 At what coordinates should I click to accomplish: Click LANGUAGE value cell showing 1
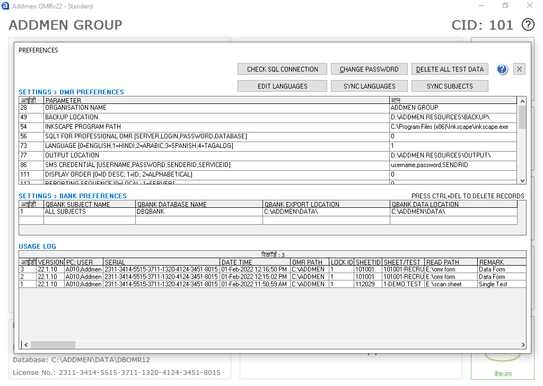point(453,146)
